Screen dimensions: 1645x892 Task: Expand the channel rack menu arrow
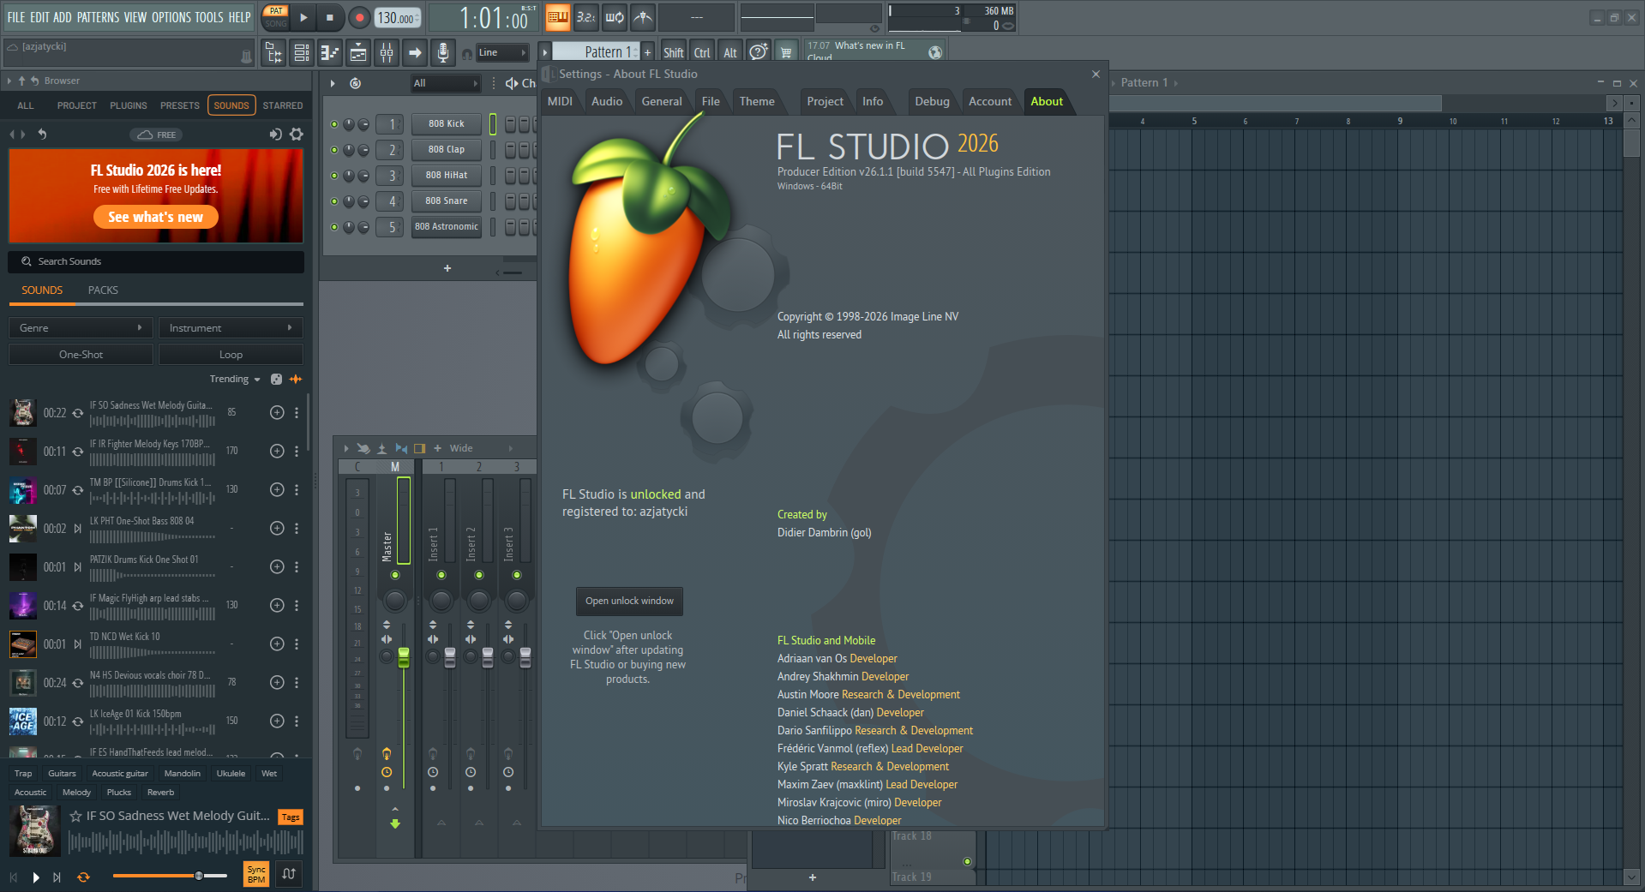tap(333, 83)
